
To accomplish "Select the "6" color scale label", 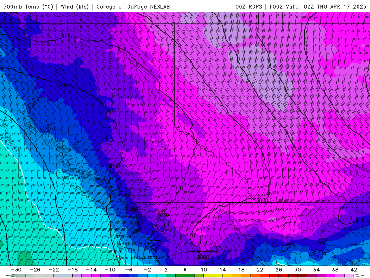I will pyautogui.click(x=185, y=270).
